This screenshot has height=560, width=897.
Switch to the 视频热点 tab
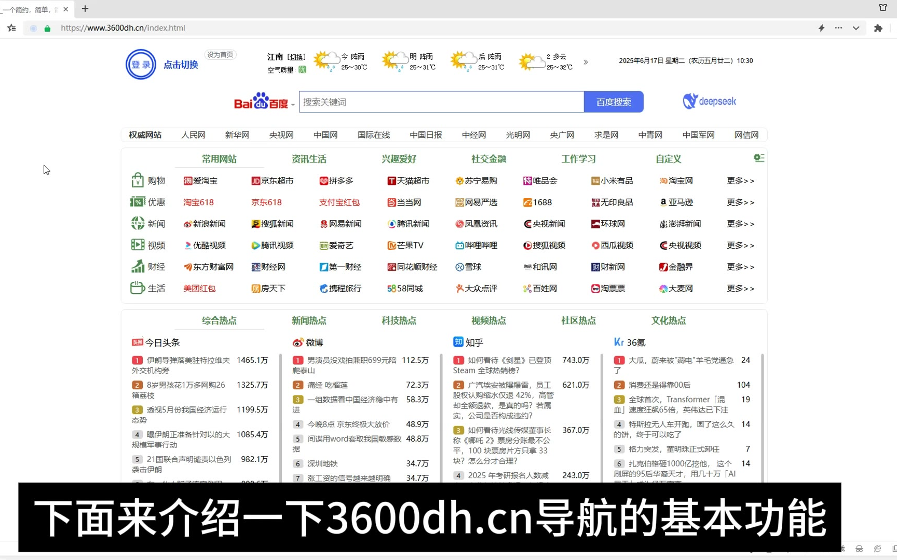point(488,320)
